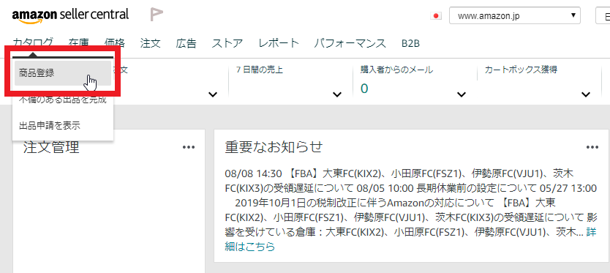610x273 pixels.
Task: Open the 注文 menu
Action: click(x=151, y=43)
